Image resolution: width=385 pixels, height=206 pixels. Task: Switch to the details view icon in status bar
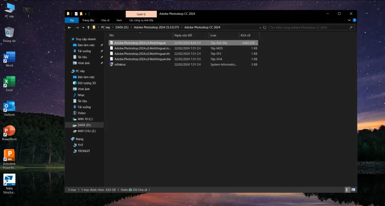[x=347, y=190]
